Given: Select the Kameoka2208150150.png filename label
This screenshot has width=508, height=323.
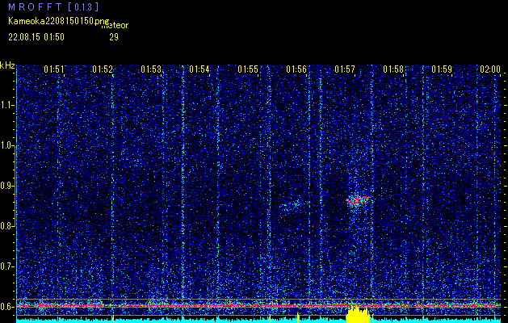Looking at the screenshot, I should (59, 21).
